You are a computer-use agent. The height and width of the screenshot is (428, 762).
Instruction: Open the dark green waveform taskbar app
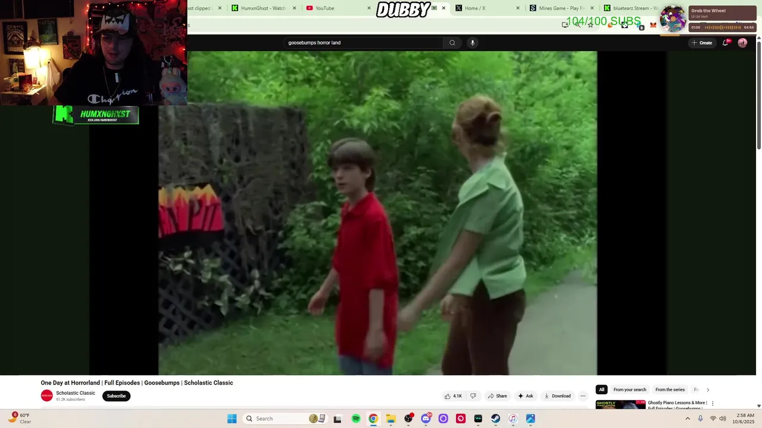(x=478, y=418)
